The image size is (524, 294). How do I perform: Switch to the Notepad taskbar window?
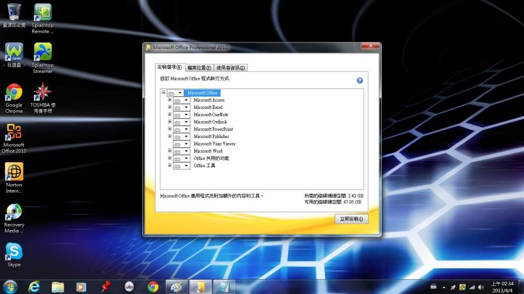[x=224, y=287]
